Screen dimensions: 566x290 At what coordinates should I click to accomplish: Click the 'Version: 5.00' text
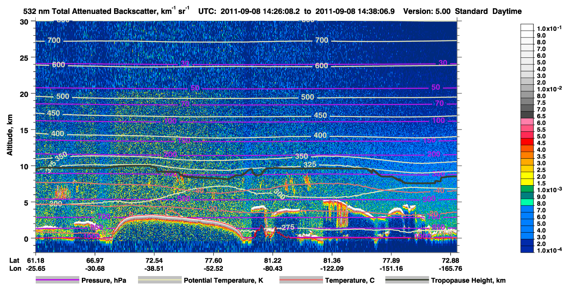[x=427, y=11]
